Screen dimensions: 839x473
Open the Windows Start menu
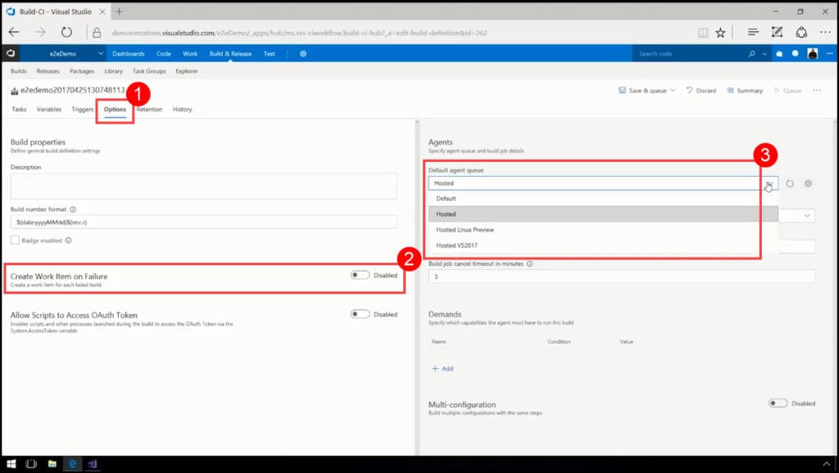coord(11,464)
